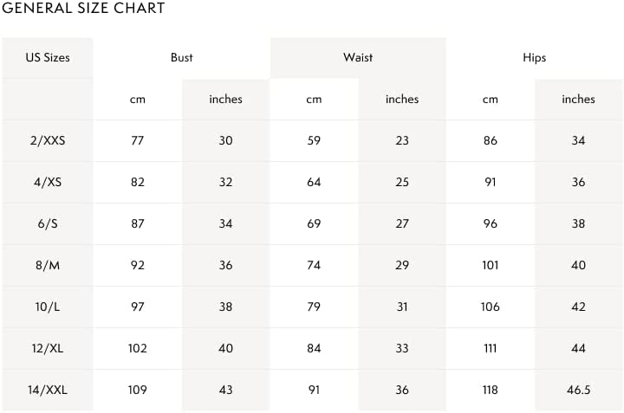
Task: Click the 109 cm bust cell
Action: tap(137, 390)
